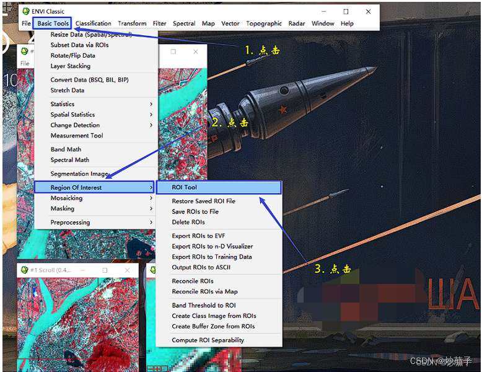
Task: Open the Vector menu
Action: [x=230, y=24]
